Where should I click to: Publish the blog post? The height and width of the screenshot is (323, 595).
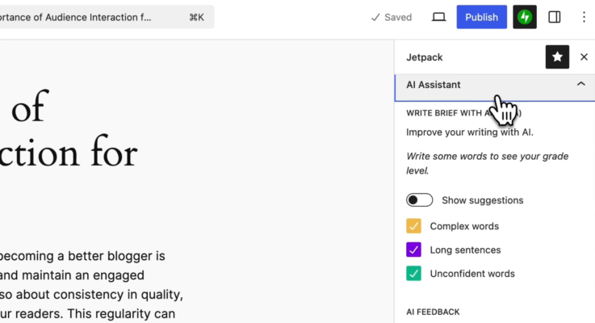[x=481, y=17]
